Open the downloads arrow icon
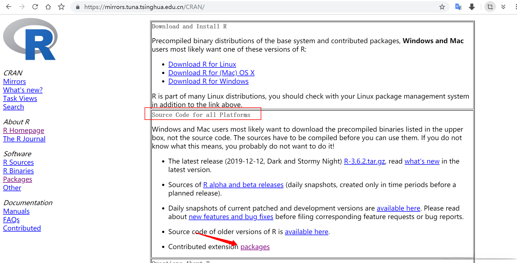This screenshot has width=517, height=263. coord(472,7)
